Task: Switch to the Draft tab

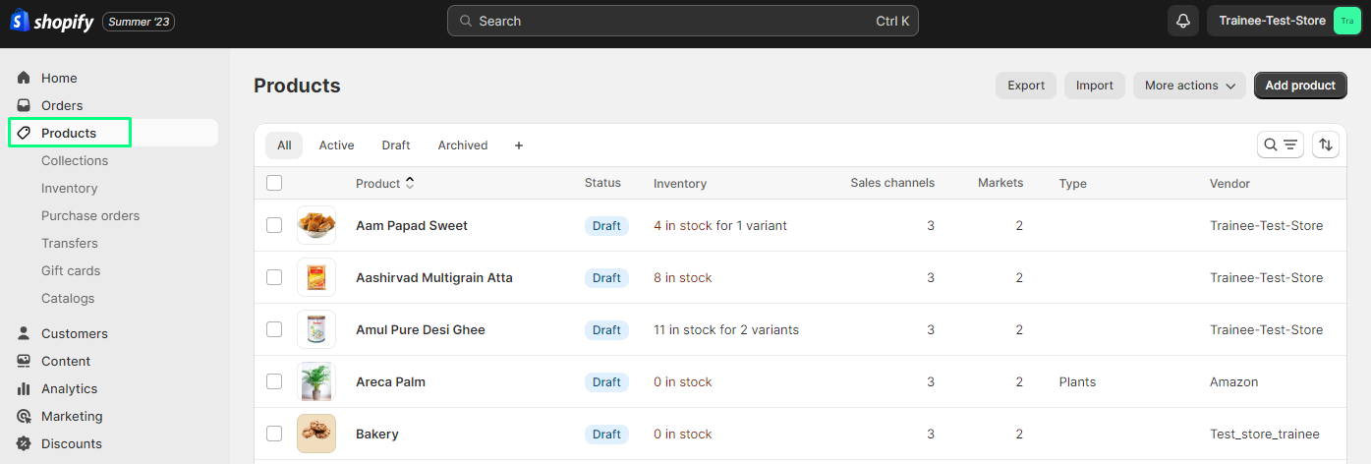Action: tap(396, 145)
